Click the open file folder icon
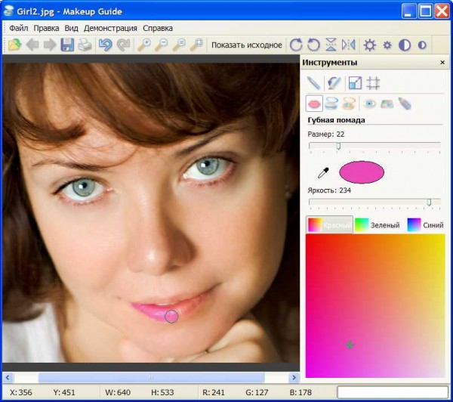453x402 pixels. tap(14, 45)
